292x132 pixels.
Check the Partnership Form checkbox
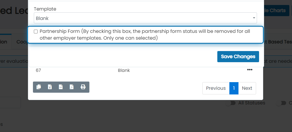click(x=36, y=32)
